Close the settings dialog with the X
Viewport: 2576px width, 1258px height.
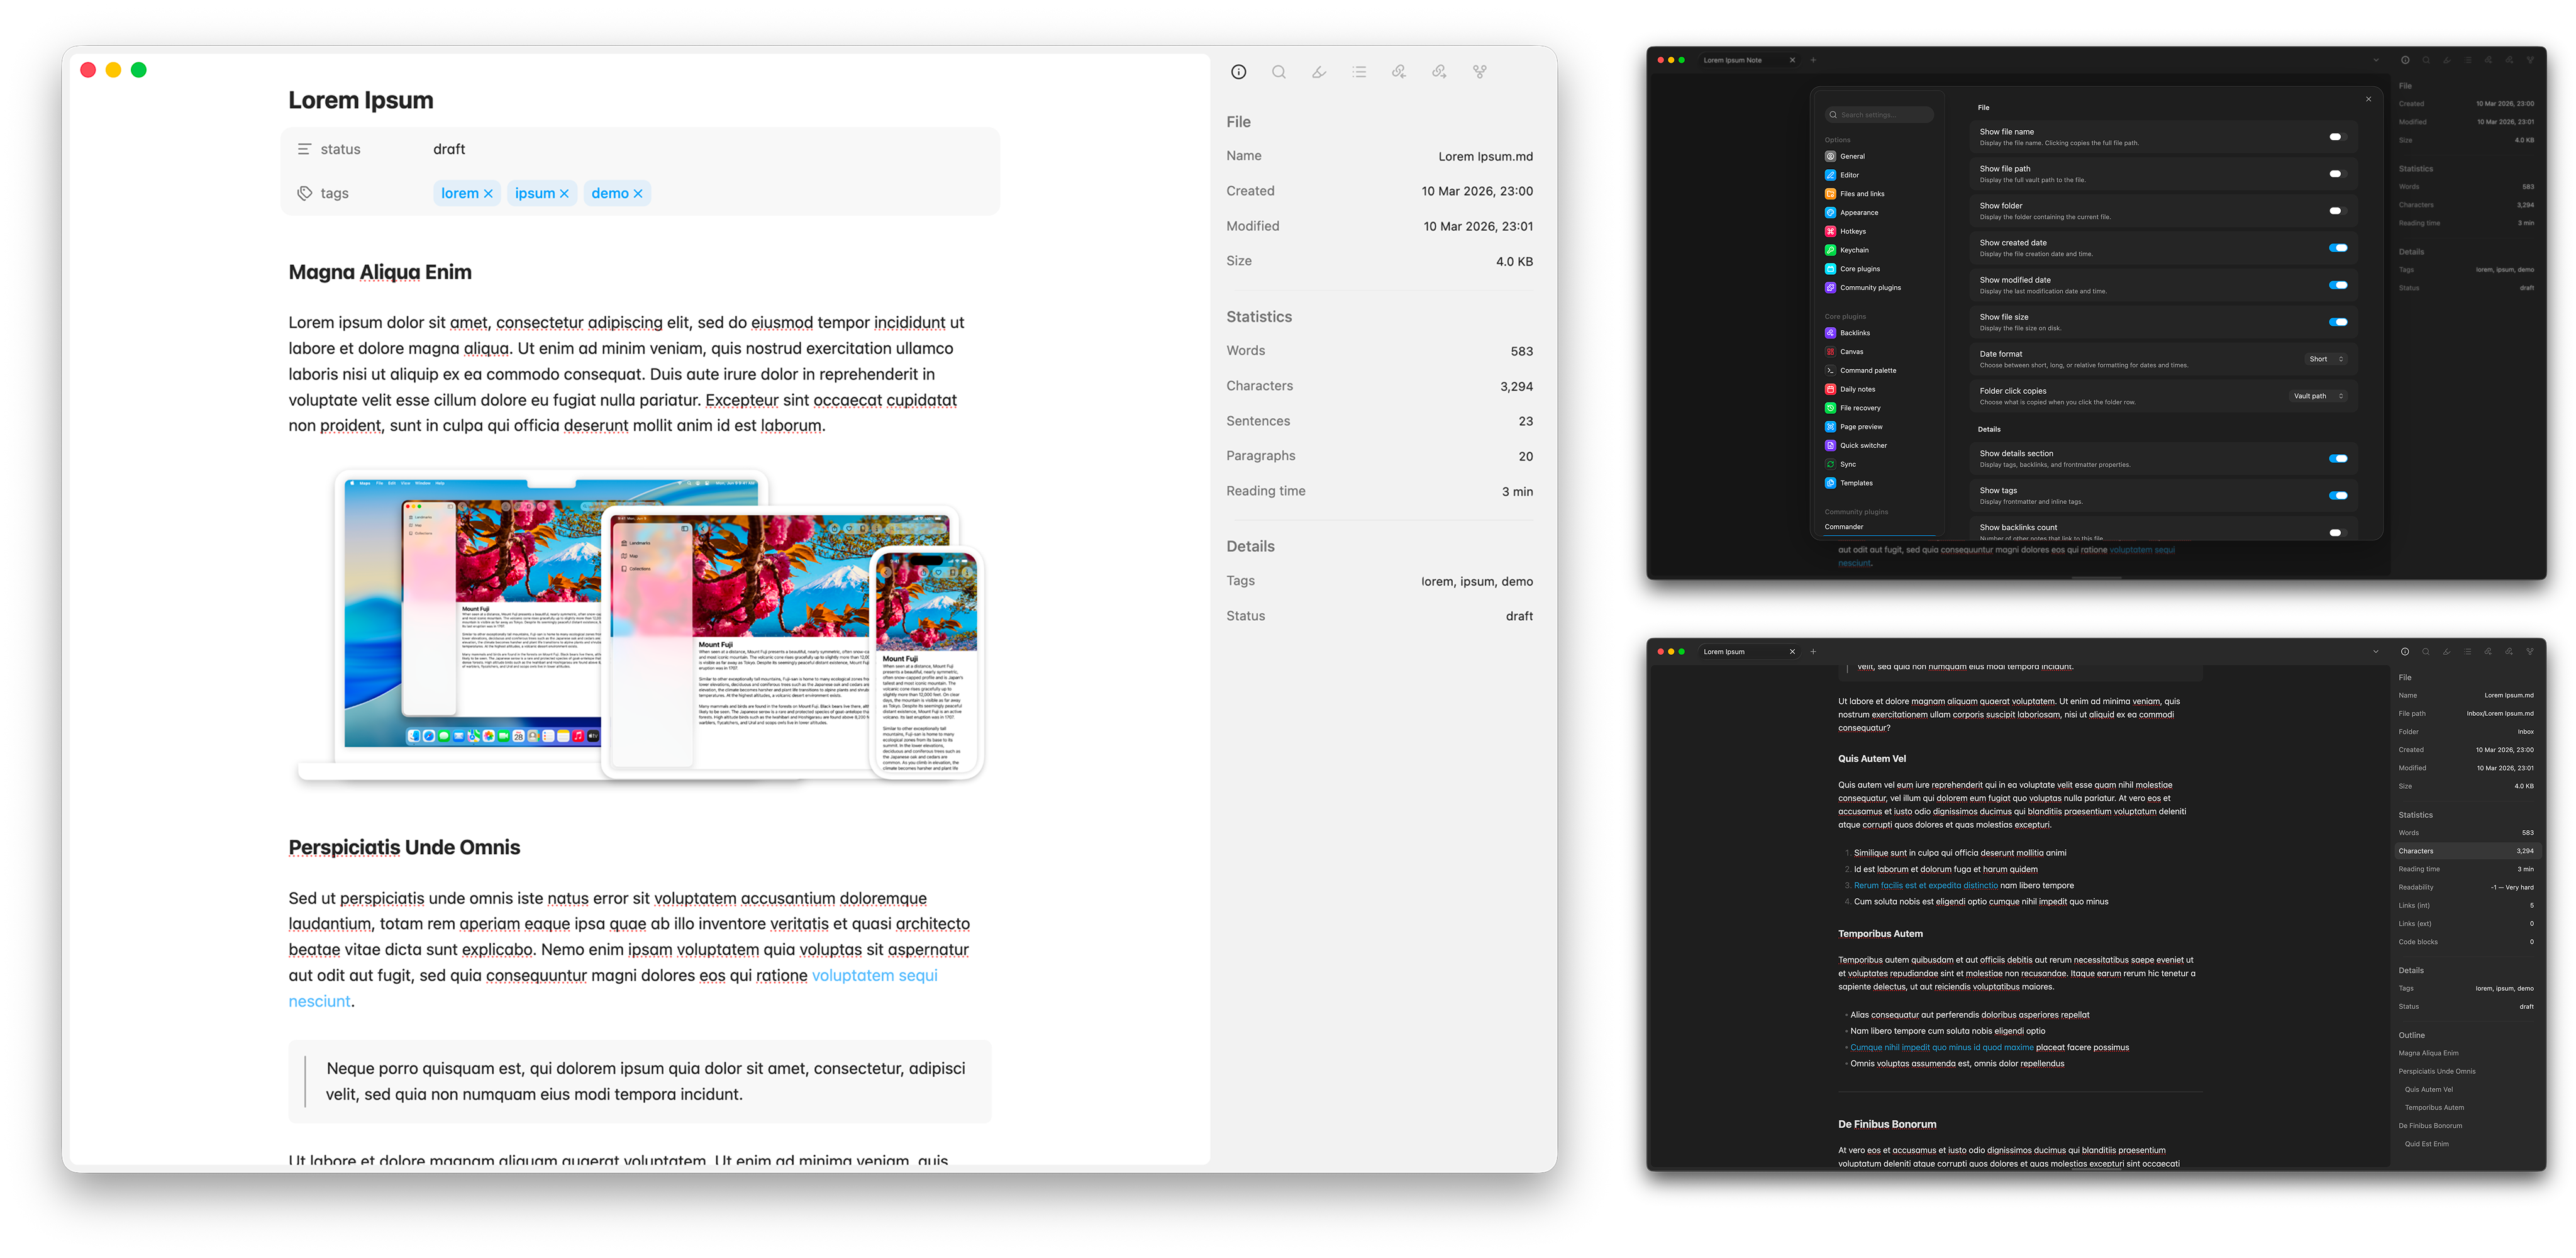click(x=2368, y=99)
